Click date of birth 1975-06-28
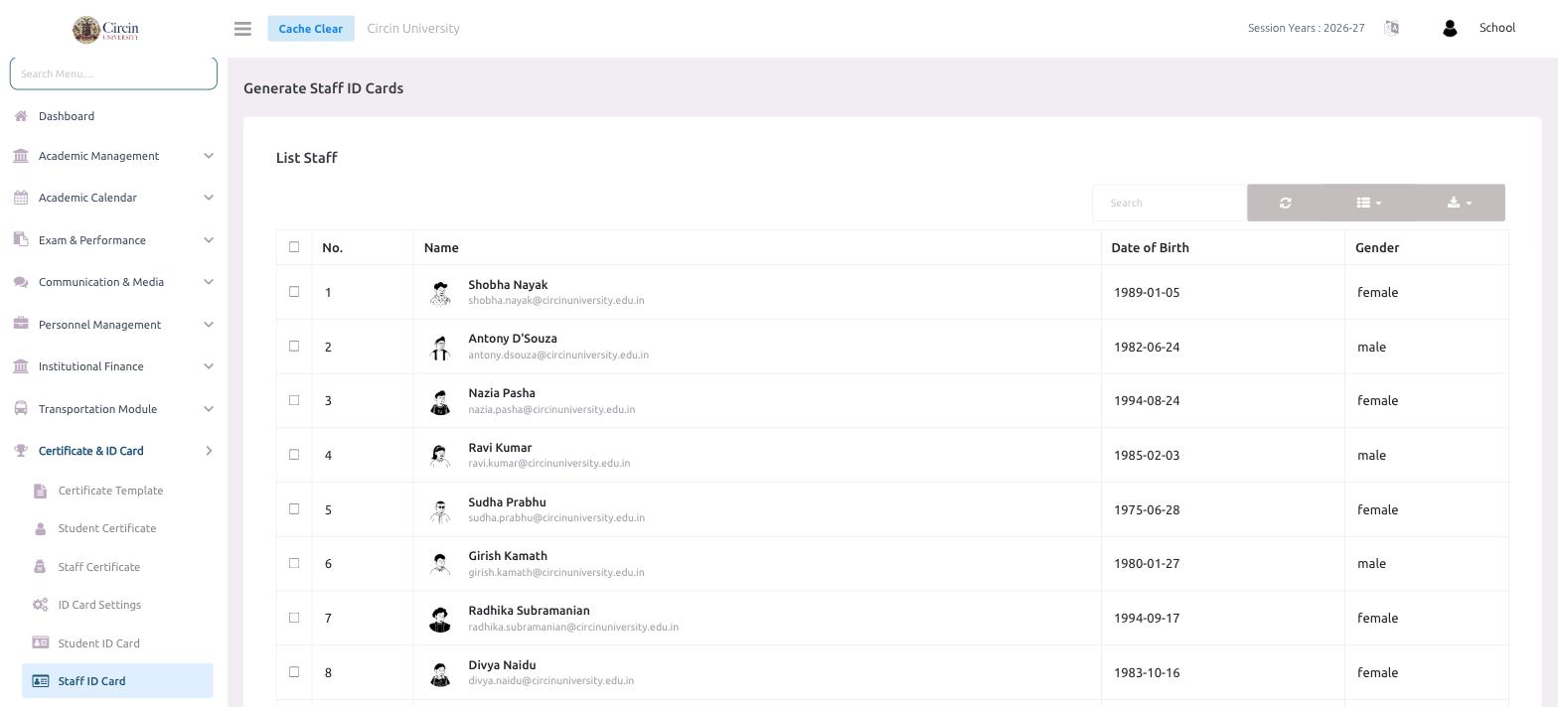This screenshot has height=707, width=1558. [x=1147, y=509]
